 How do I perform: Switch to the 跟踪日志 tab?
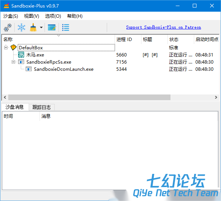(x=41, y=107)
